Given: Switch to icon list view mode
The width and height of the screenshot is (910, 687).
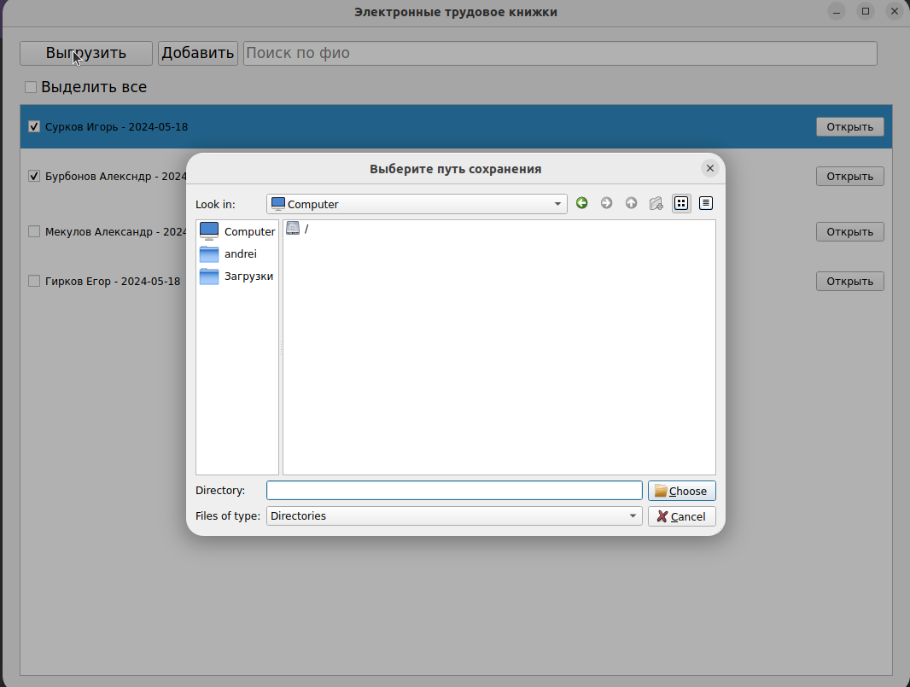Looking at the screenshot, I should coord(681,203).
